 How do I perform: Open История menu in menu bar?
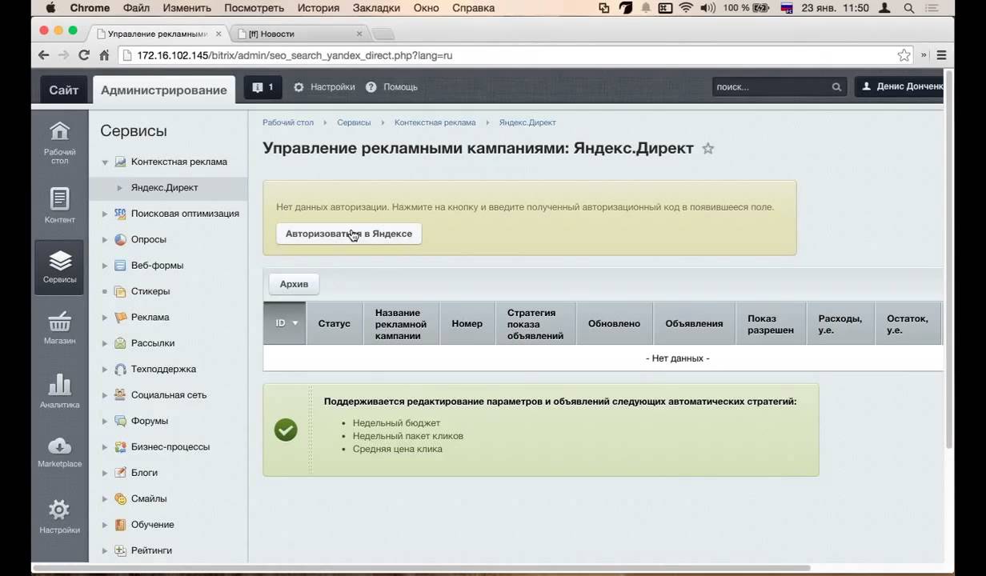[x=318, y=8]
